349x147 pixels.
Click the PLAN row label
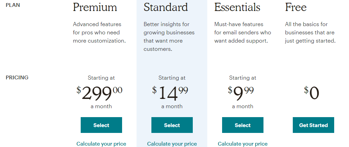click(13, 5)
